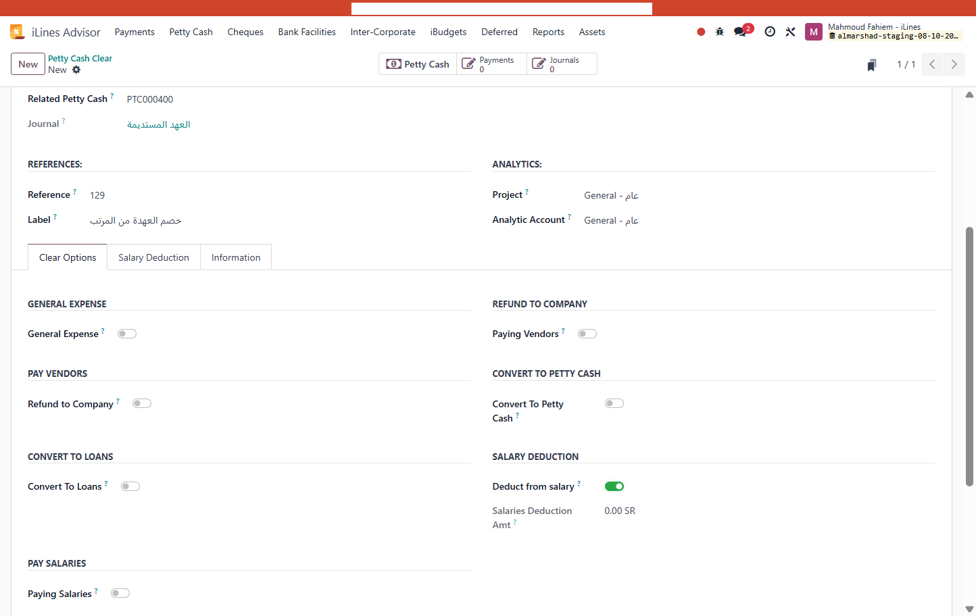Open the Payments 0 smart button
This screenshot has width=976, height=616.
coord(491,64)
